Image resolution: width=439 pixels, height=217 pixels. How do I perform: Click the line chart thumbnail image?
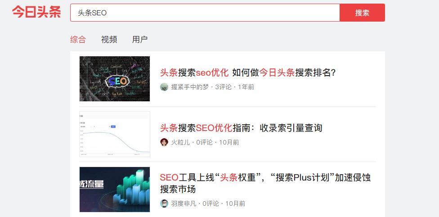115,134
